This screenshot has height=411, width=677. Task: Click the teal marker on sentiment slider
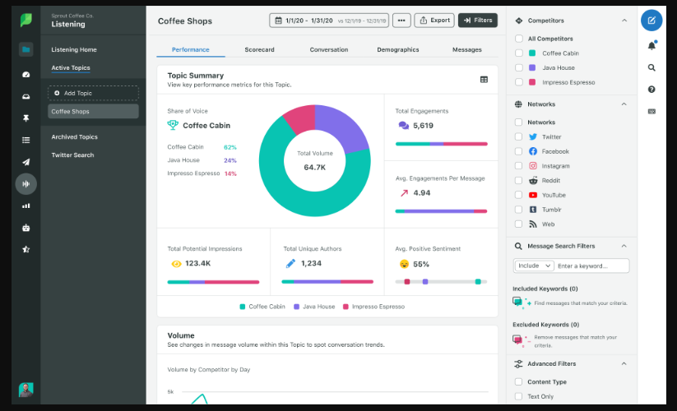click(x=478, y=282)
